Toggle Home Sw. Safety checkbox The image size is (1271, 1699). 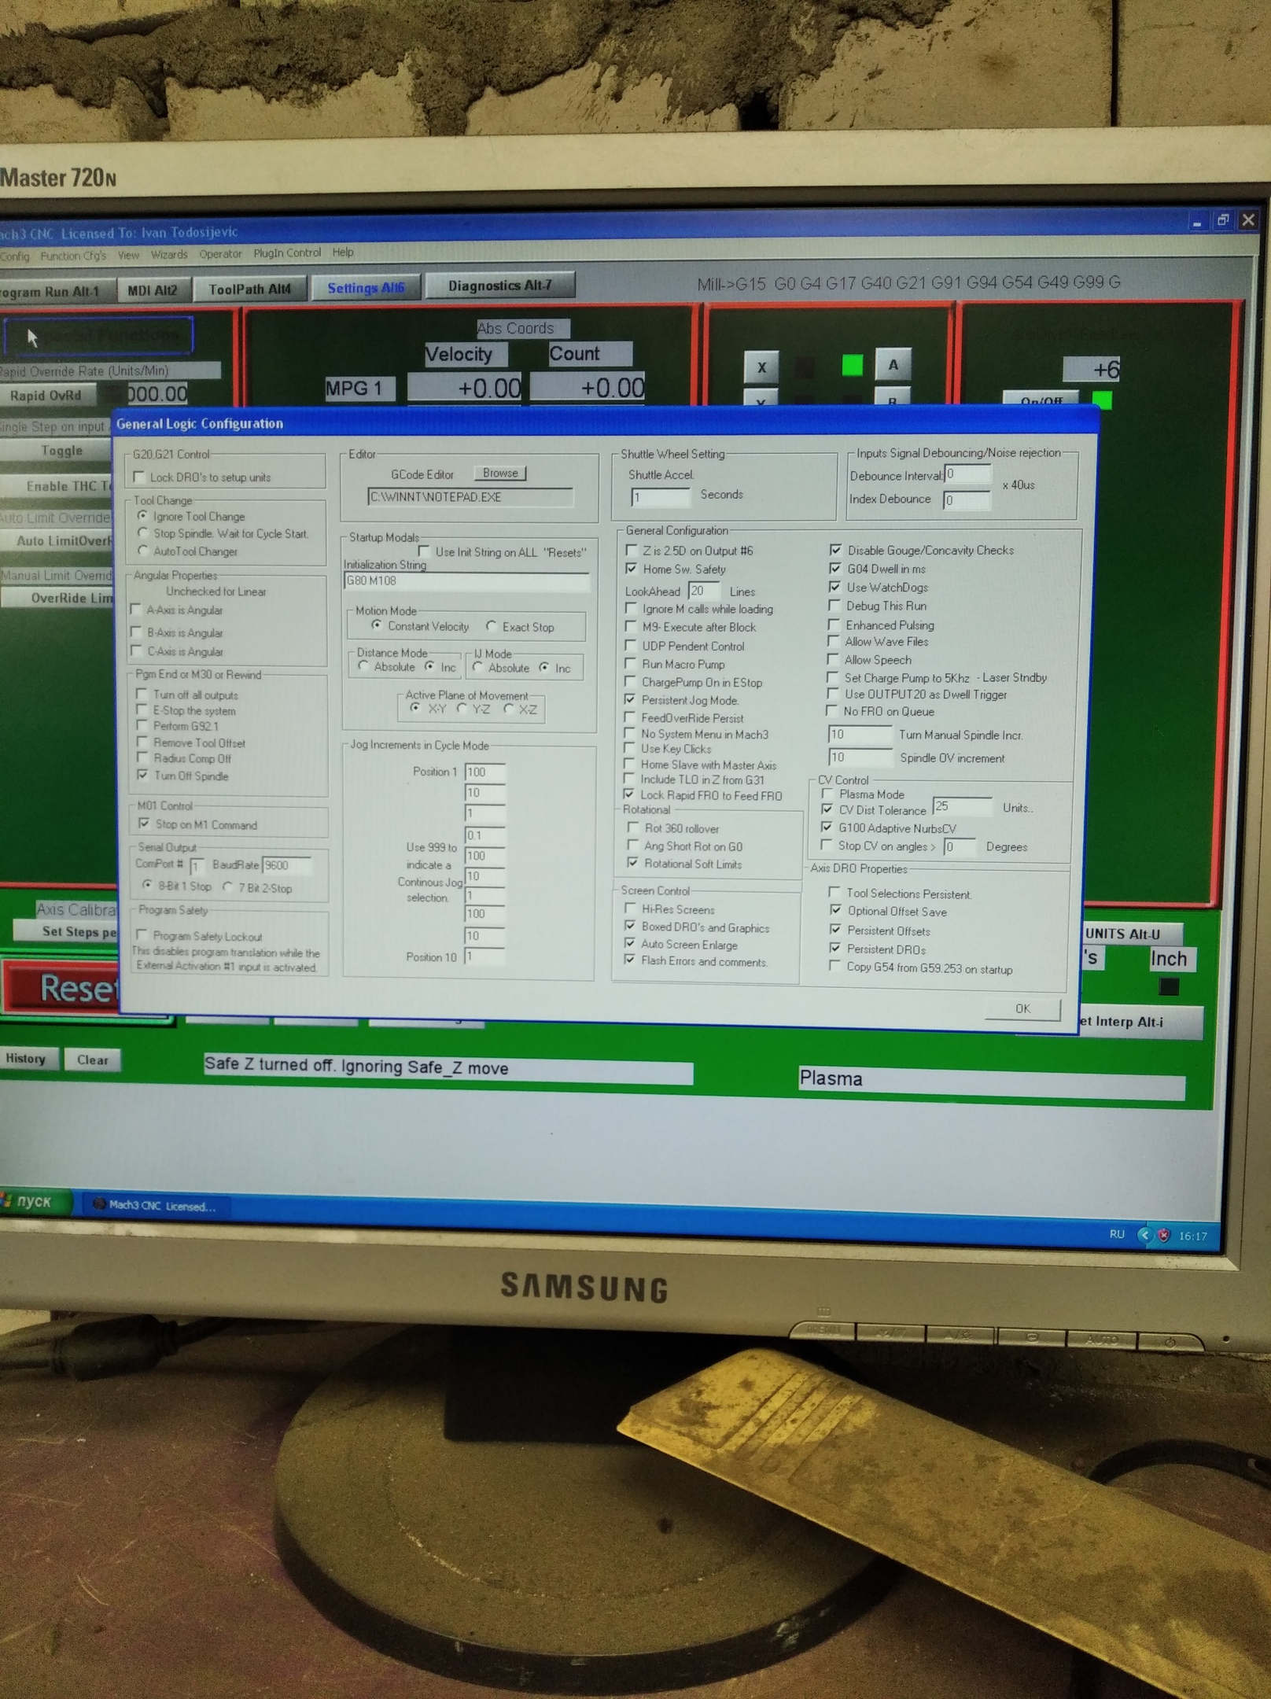click(x=631, y=568)
